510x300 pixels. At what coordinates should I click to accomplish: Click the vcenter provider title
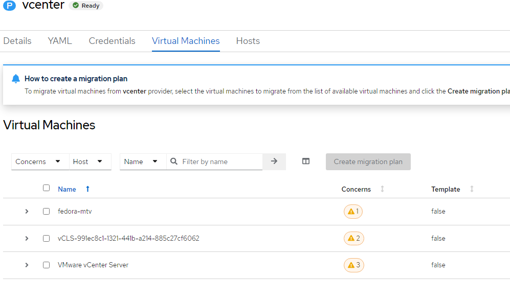43,5
